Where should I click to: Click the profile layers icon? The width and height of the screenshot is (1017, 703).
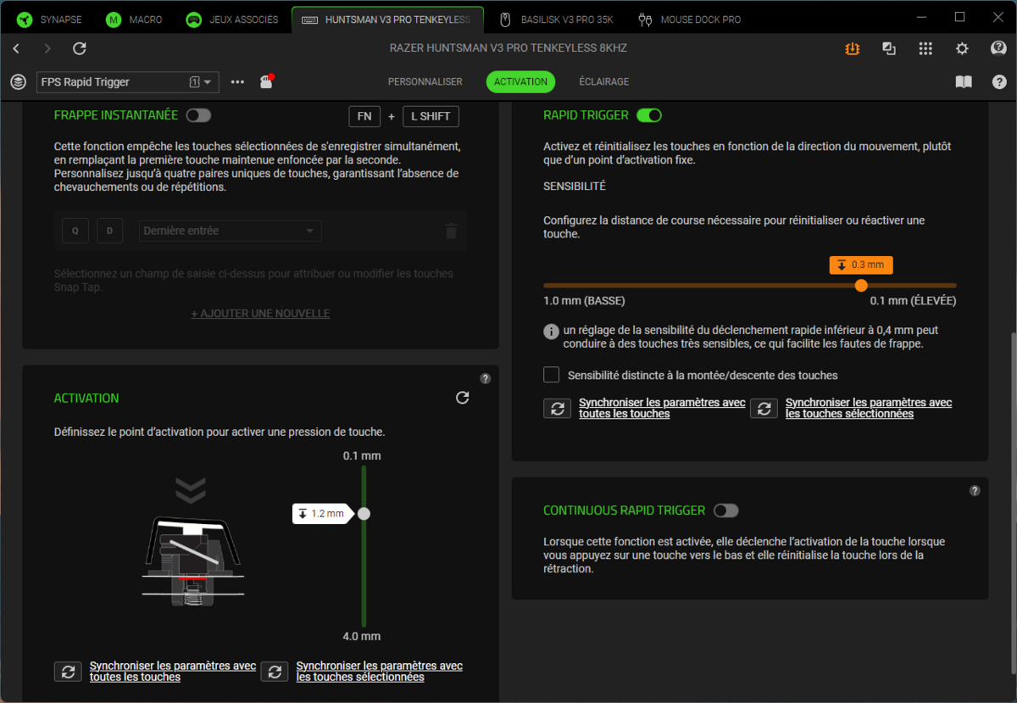(x=19, y=82)
